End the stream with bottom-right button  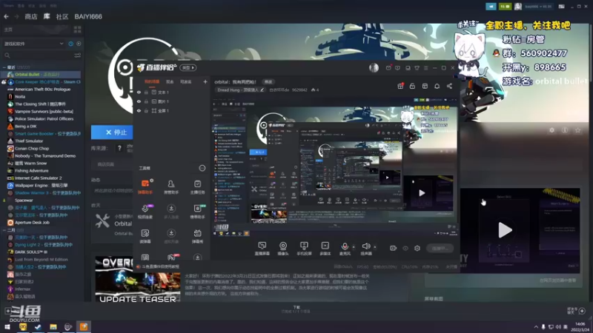pos(440,248)
